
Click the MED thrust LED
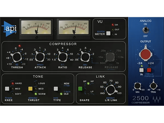click(36, 89)
